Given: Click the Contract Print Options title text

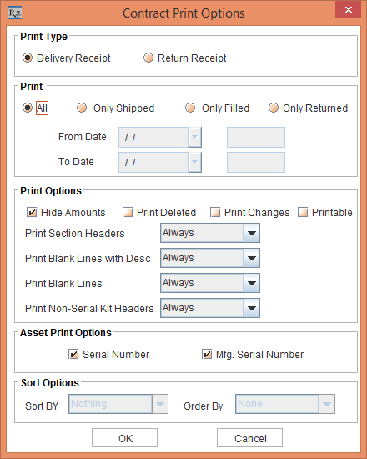Looking at the screenshot, I should click(183, 13).
